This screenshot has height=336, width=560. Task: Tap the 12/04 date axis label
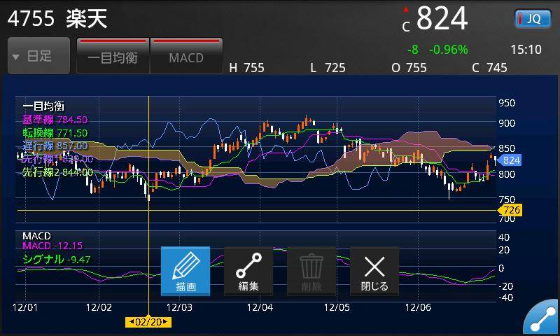coord(260,307)
